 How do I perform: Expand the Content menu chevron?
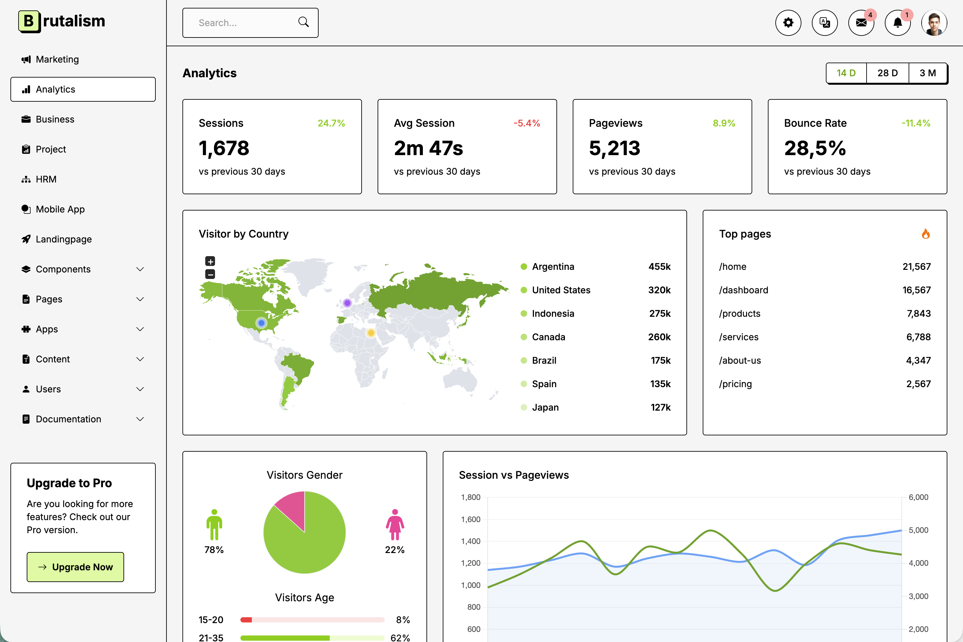pos(140,359)
